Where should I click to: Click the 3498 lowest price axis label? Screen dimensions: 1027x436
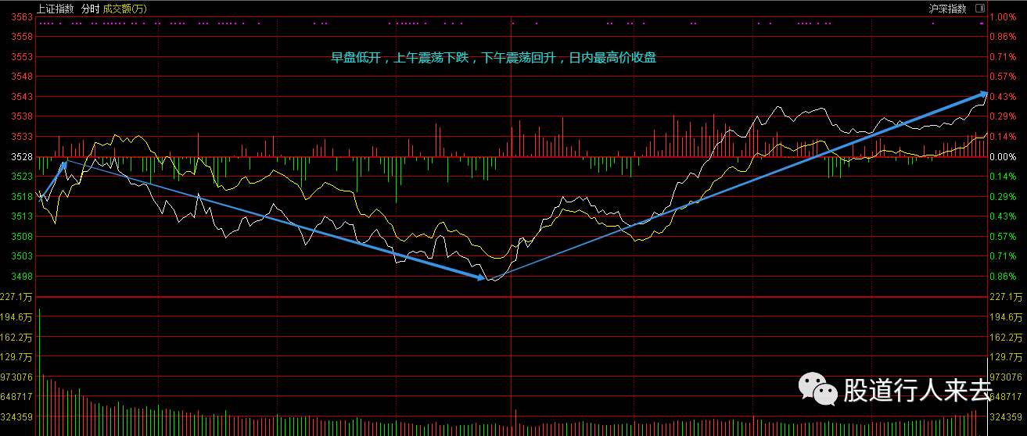(23, 277)
